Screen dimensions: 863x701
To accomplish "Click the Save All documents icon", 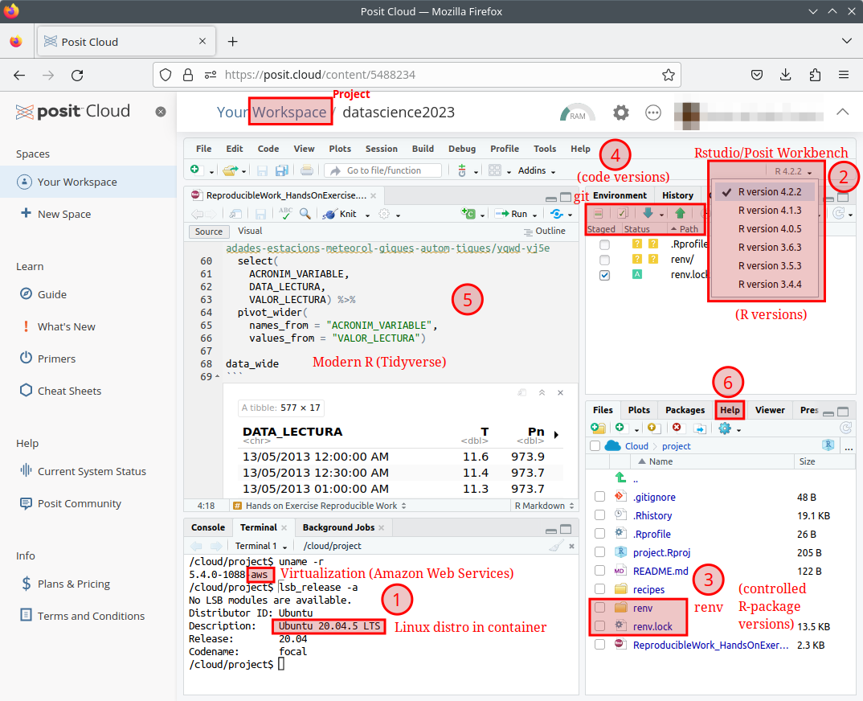I will click(282, 170).
